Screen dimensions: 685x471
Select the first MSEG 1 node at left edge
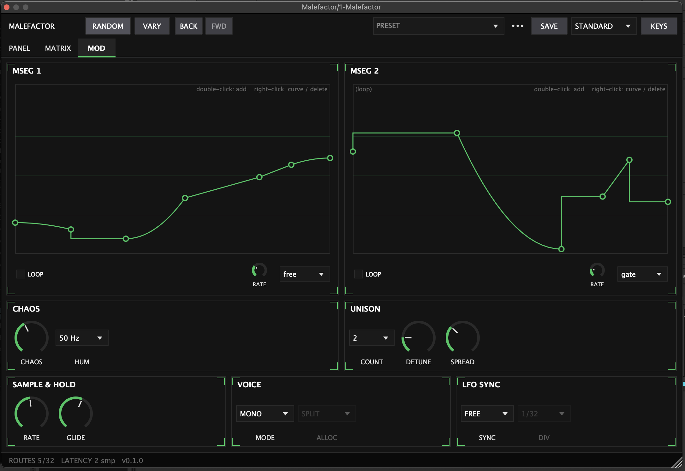tap(15, 223)
